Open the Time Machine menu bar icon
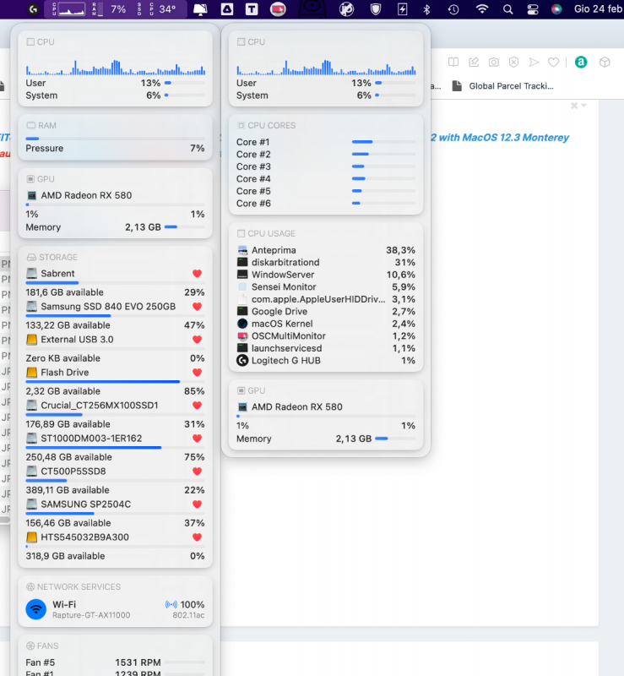This screenshot has height=676, width=624. point(453,9)
